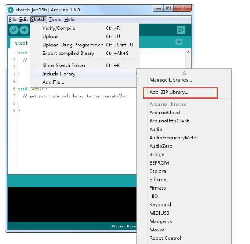The height and width of the screenshot is (244, 250).
Task: Click Include Library menu item
Action: pyautogui.click(x=84, y=74)
